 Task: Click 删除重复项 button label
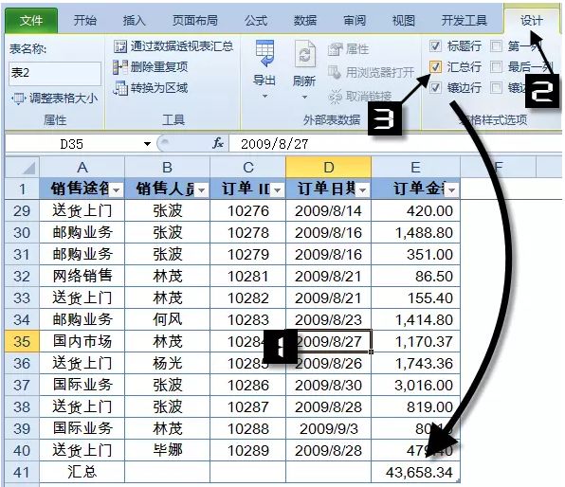tap(159, 67)
